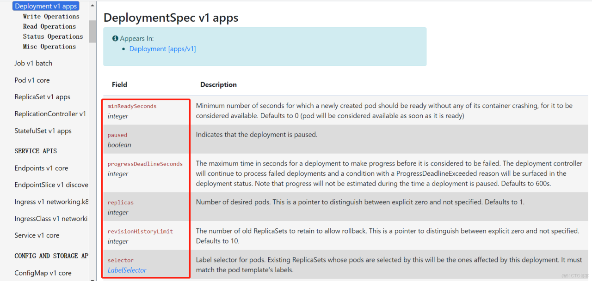Select StatefulSet v1 apps
The height and width of the screenshot is (281, 592).
tap(43, 131)
